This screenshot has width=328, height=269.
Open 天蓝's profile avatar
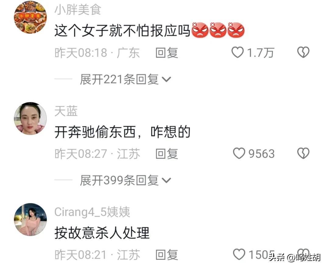pos(30,118)
